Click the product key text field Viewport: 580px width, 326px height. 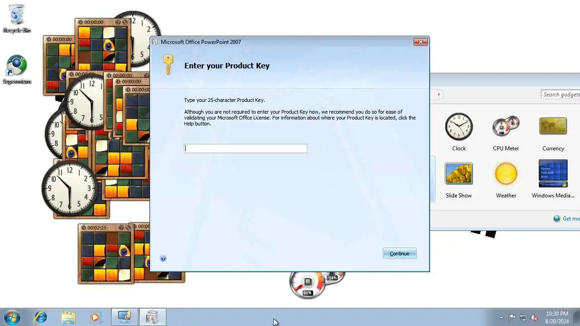click(x=246, y=149)
